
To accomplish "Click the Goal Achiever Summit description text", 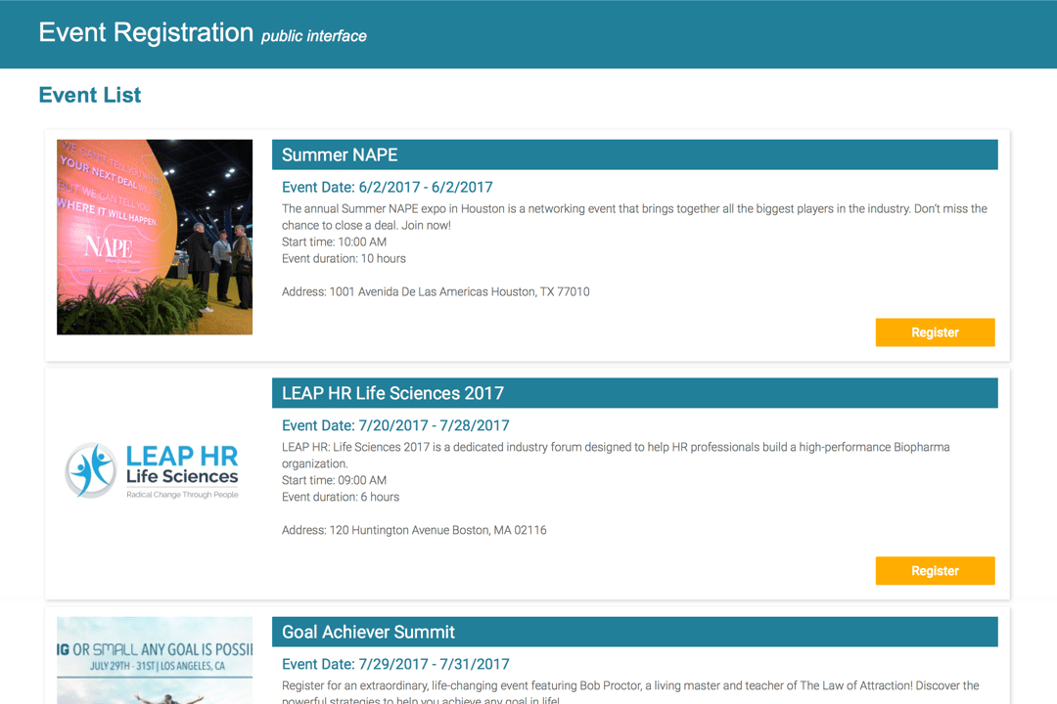I will tap(630, 686).
